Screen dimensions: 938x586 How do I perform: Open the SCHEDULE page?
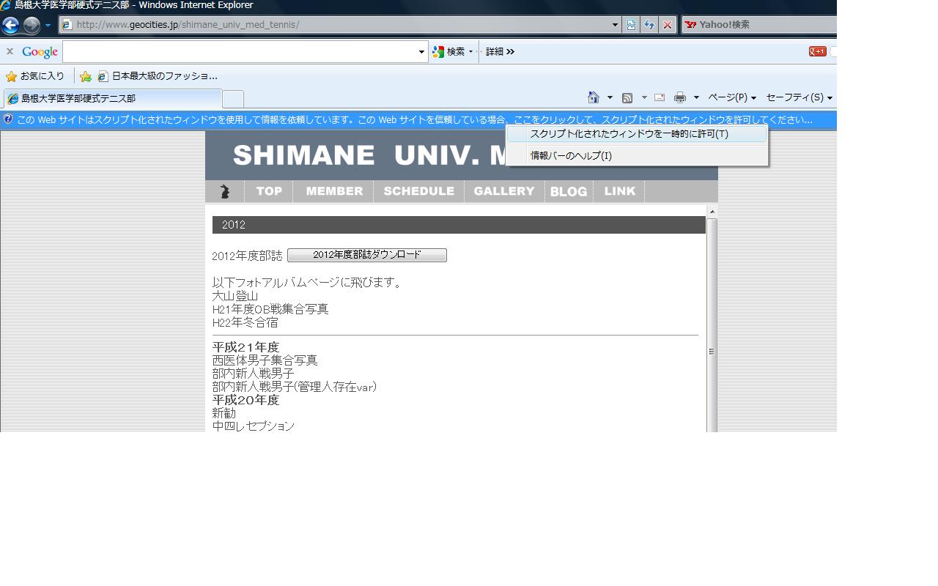tap(419, 191)
